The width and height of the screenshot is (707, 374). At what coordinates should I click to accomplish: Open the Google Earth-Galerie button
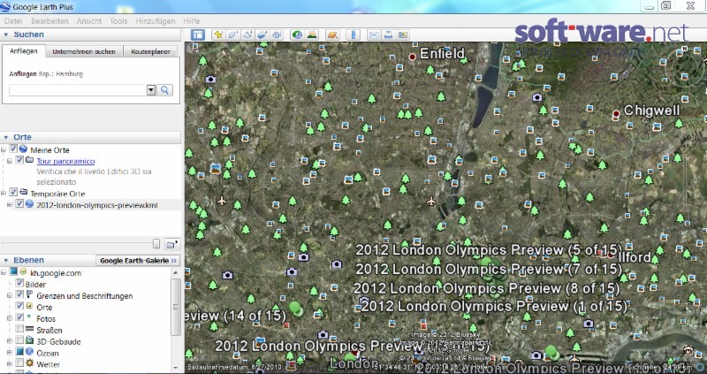click(138, 260)
